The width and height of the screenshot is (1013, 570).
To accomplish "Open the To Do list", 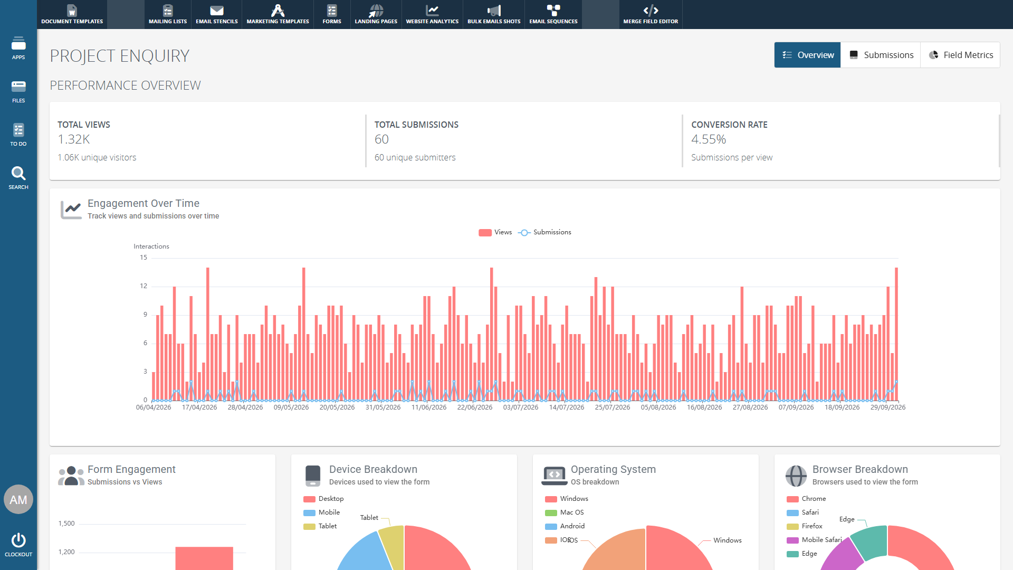I will click(x=18, y=134).
